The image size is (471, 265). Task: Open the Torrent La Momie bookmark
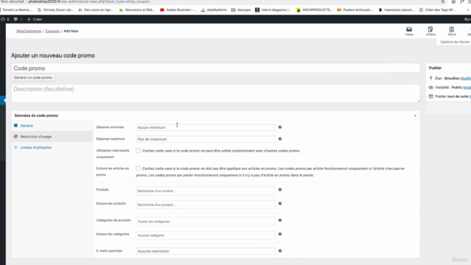coord(16,10)
